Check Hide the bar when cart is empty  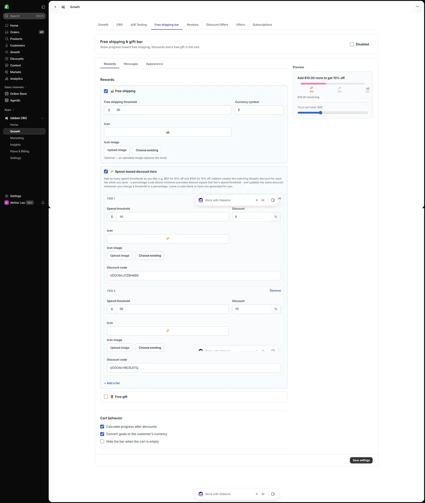click(x=102, y=441)
